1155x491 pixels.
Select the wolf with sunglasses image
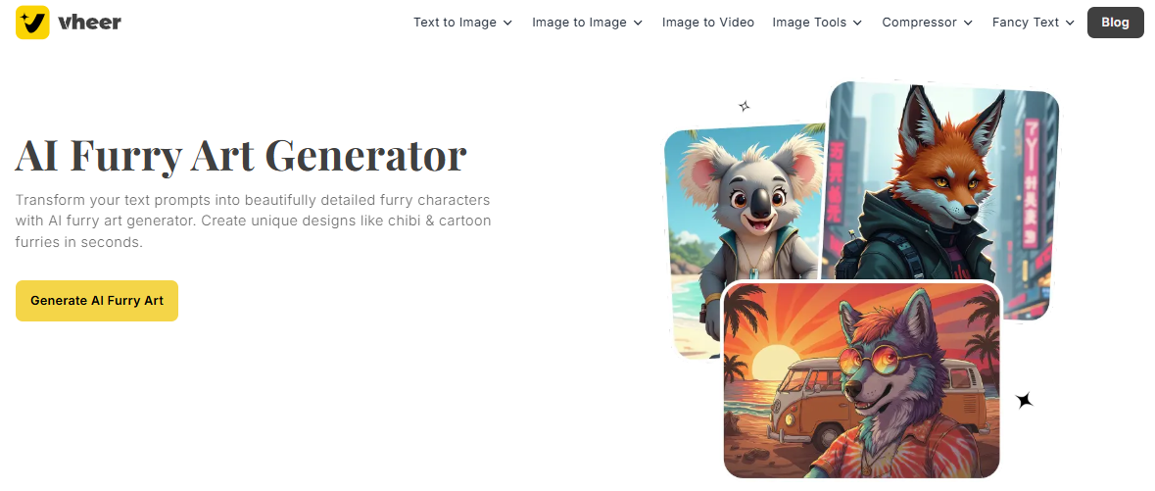[862, 379]
